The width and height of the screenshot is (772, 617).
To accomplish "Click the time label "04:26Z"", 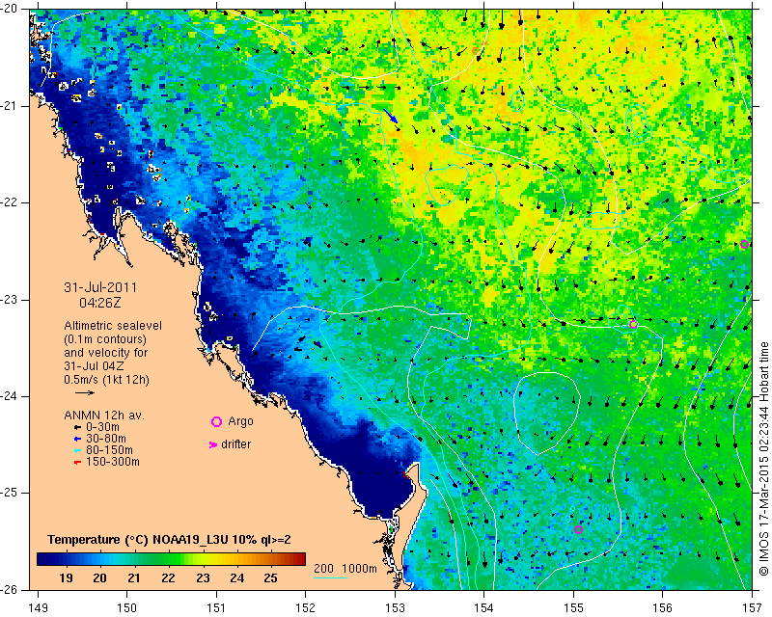I will (x=100, y=303).
